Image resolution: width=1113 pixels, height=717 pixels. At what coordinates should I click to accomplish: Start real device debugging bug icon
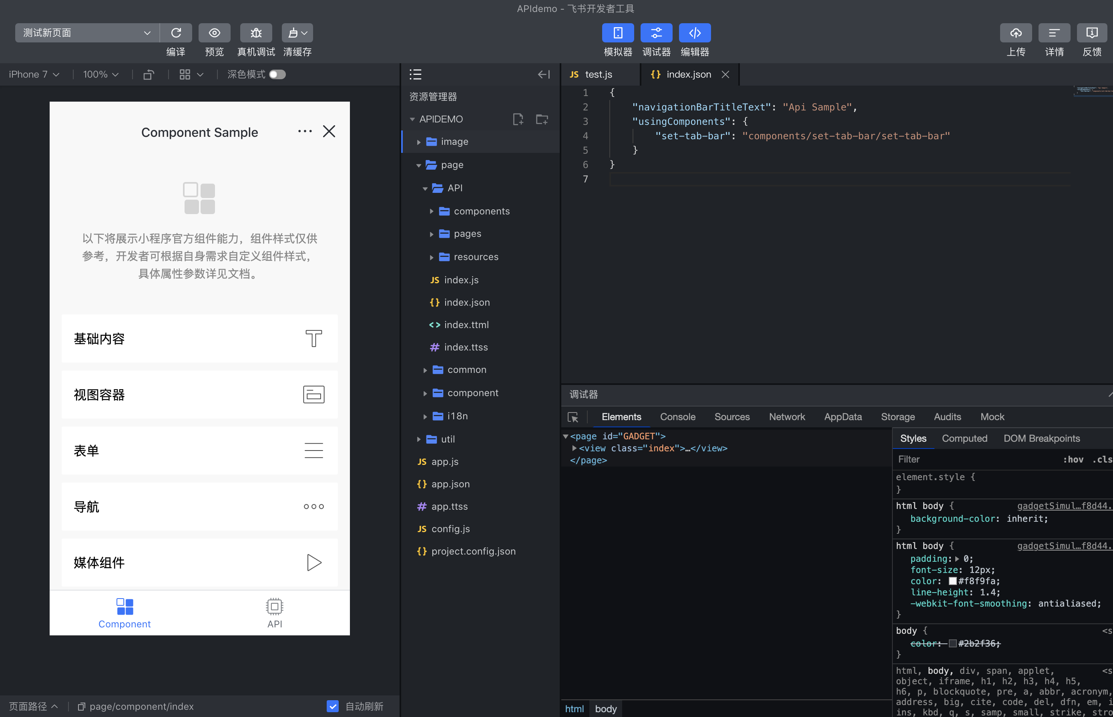256,32
